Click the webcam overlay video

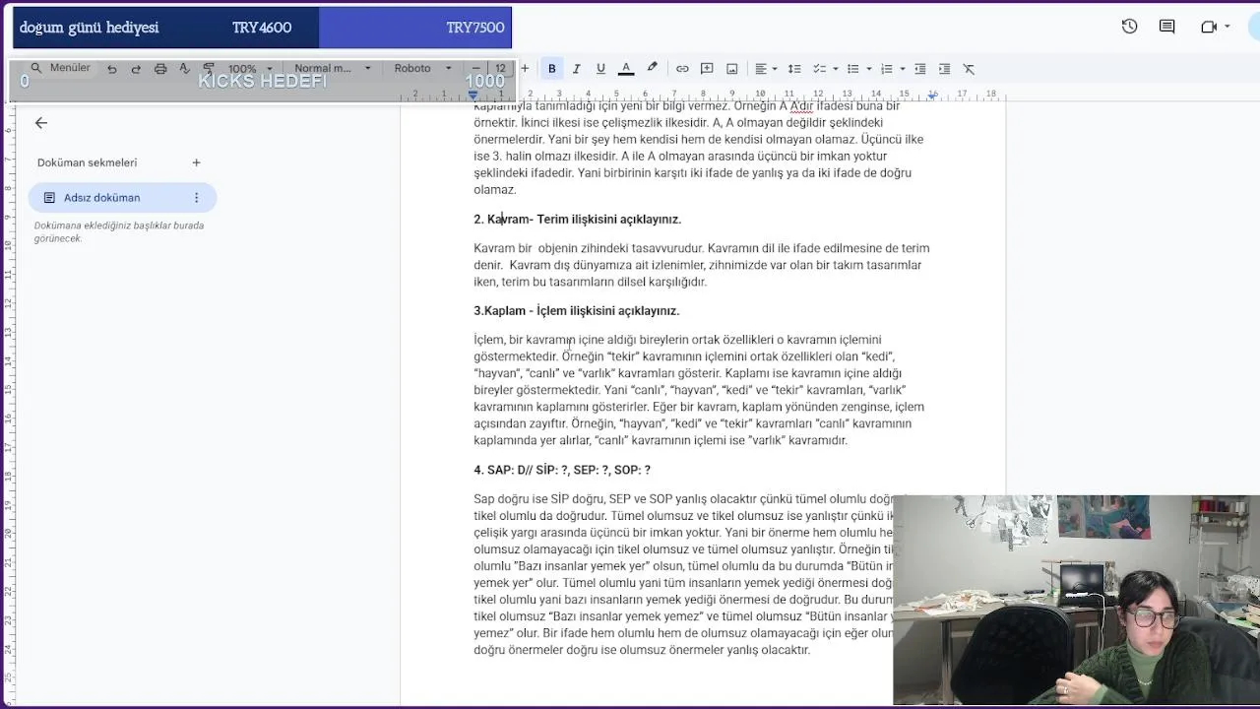pyautogui.click(x=1076, y=600)
